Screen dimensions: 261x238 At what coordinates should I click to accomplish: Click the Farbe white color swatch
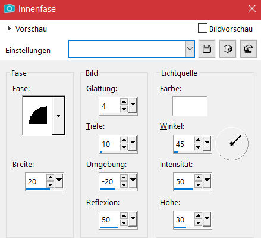[190, 106]
